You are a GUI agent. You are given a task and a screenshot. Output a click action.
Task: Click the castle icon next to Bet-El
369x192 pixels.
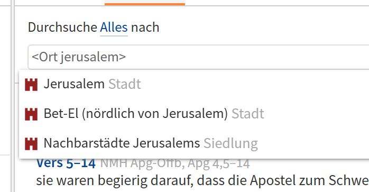tap(31, 114)
